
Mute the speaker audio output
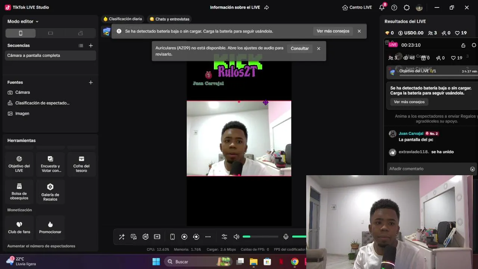coord(236,237)
